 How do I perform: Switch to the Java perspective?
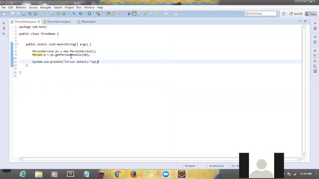pos(311,14)
